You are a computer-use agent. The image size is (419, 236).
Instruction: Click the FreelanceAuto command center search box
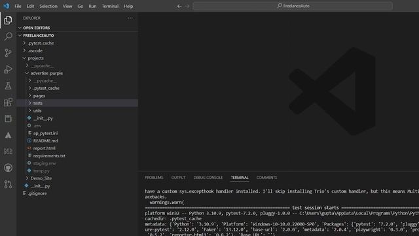pos(293,6)
